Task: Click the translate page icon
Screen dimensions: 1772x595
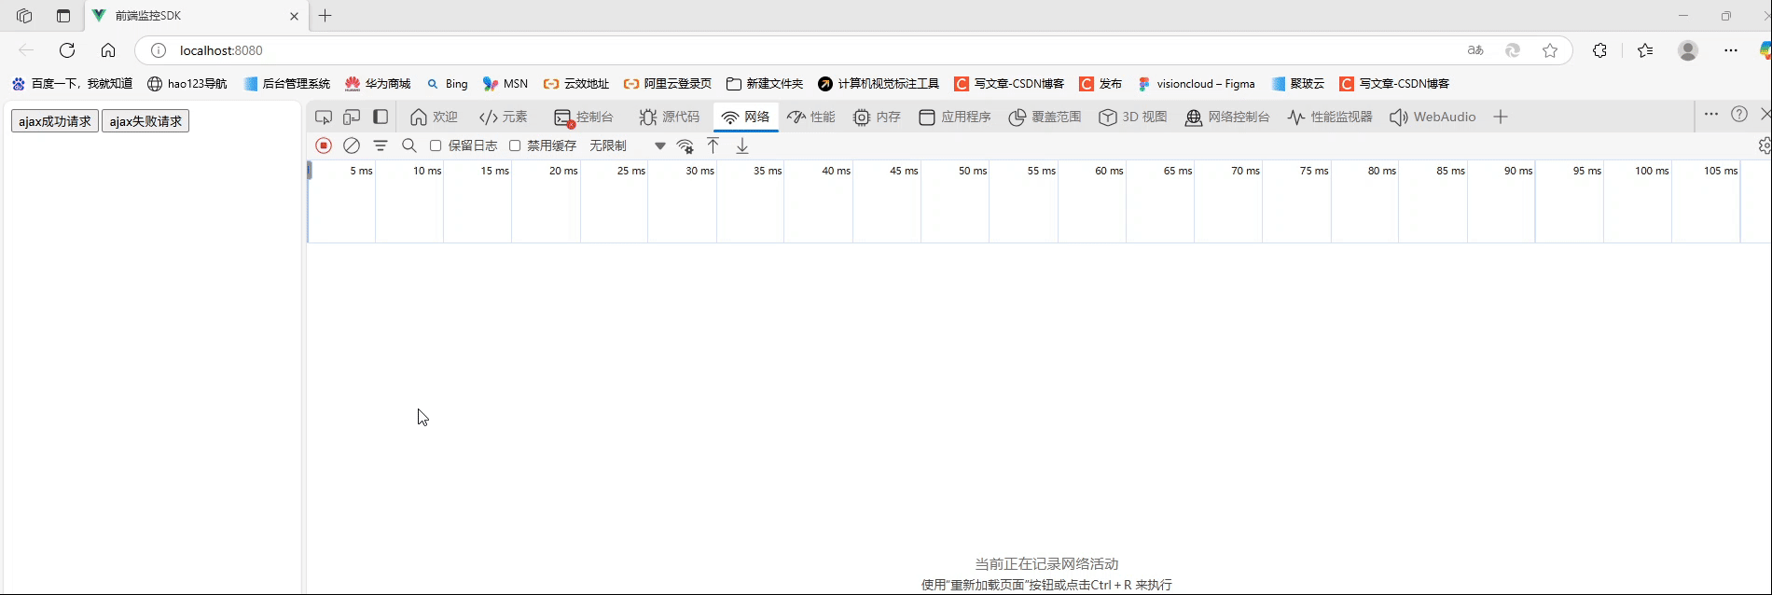Action: click(1475, 50)
